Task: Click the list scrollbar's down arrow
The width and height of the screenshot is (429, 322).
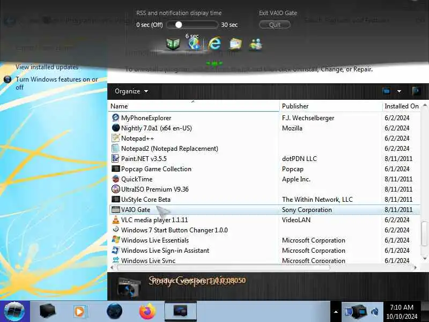Action: [424, 258]
